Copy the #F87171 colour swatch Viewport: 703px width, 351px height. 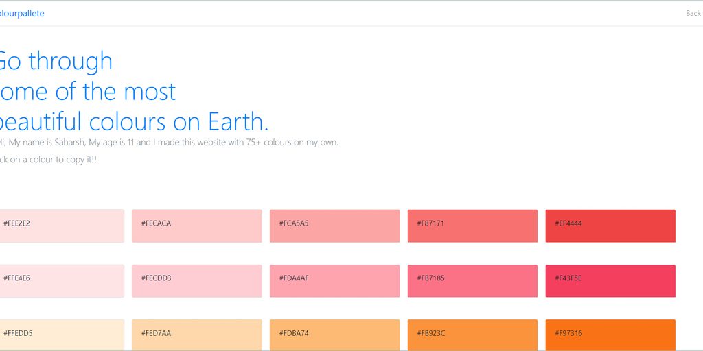click(x=472, y=226)
